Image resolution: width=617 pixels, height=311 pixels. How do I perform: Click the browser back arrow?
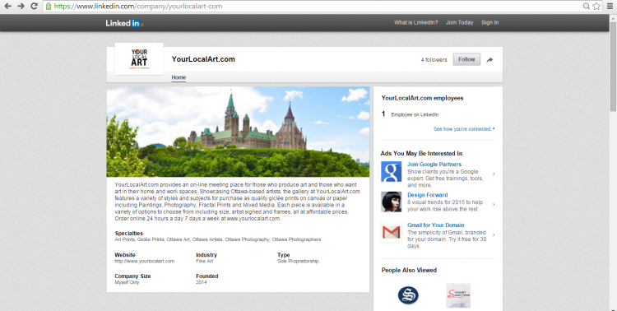(8, 7)
